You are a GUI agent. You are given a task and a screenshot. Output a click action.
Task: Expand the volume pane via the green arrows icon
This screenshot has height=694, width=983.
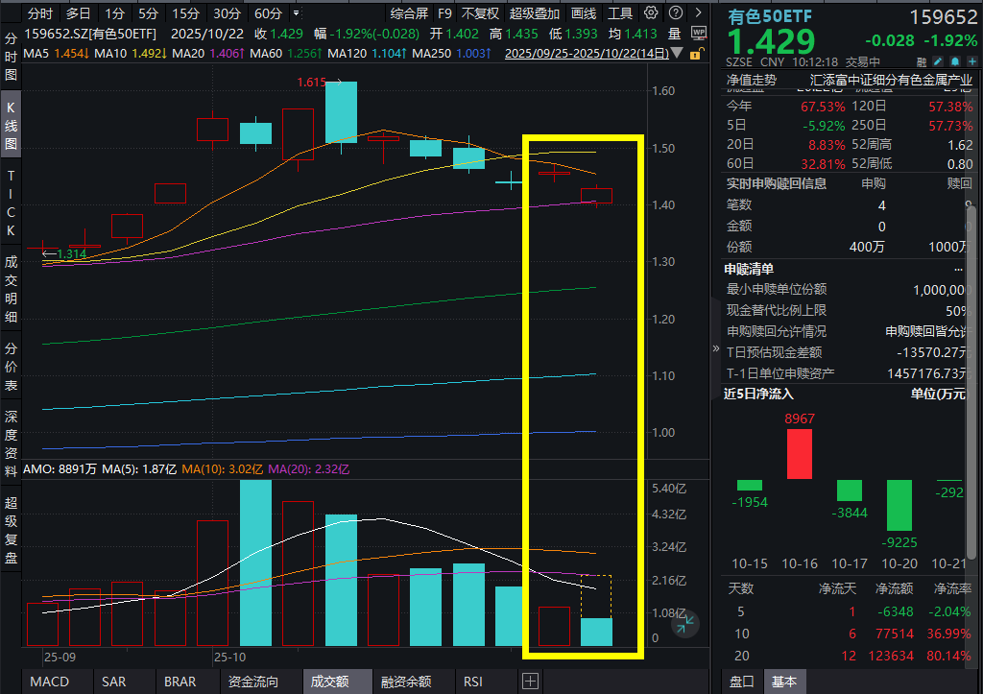coord(685,624)
